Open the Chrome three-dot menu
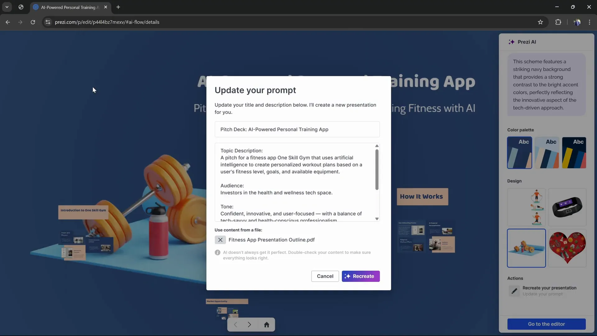The image size is (597, 336). [590, 22]
